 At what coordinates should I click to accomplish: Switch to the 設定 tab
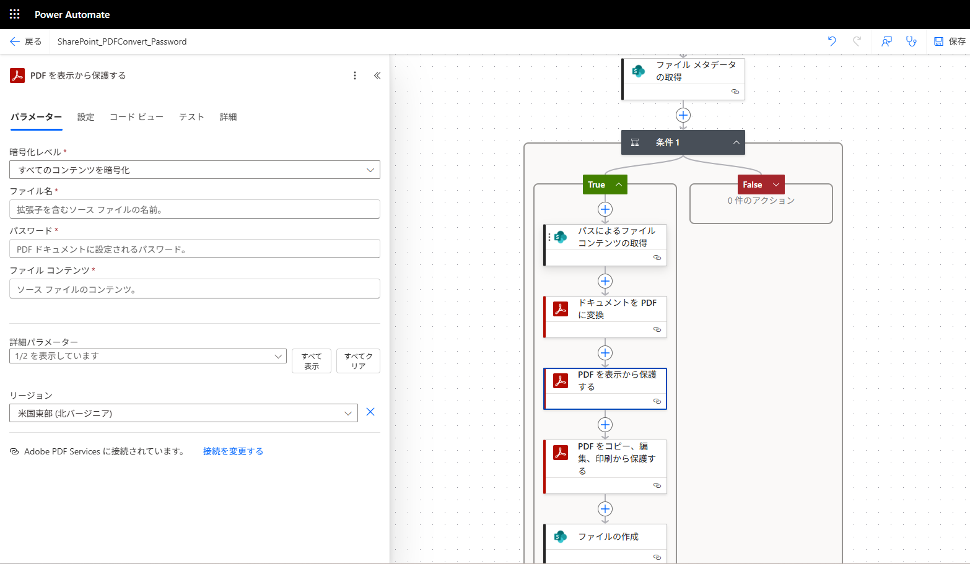(86, 117)
